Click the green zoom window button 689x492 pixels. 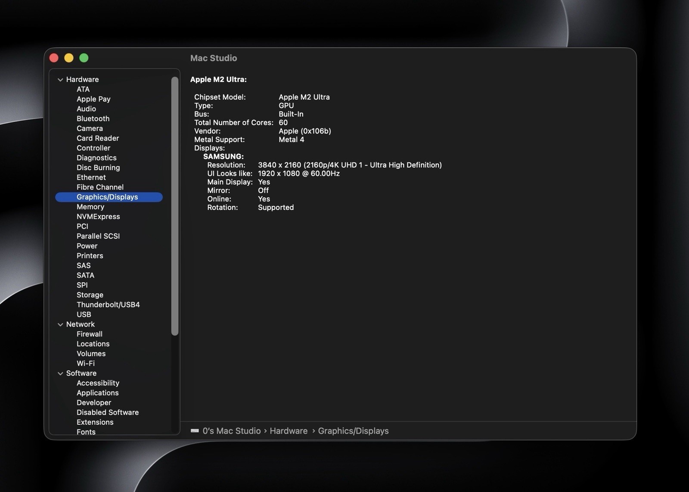click(84, 58)
